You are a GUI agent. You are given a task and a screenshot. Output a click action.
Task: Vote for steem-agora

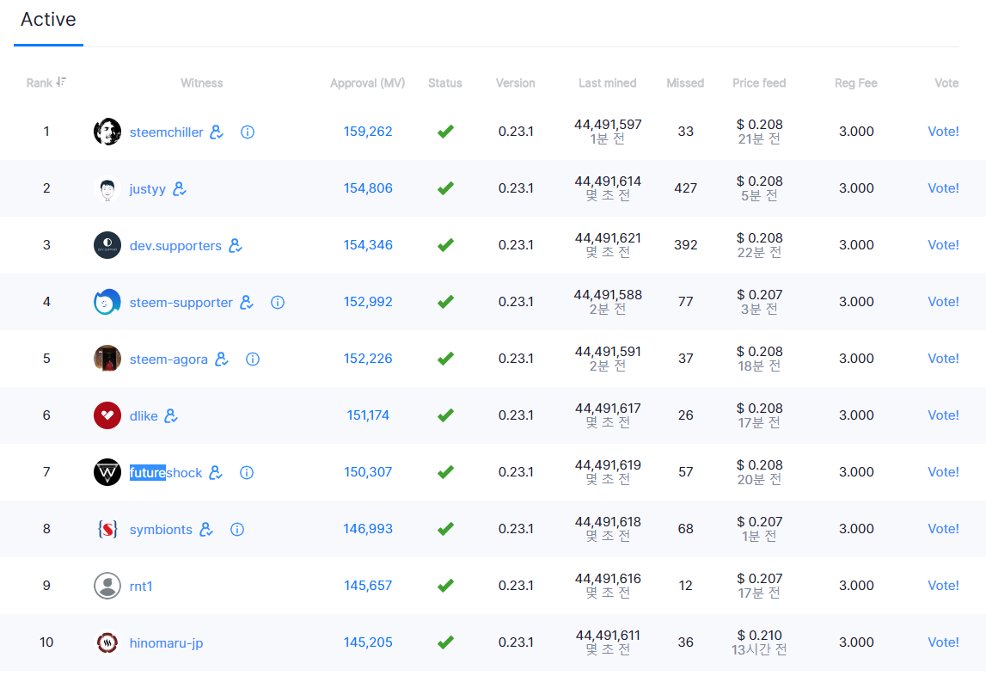943,358
